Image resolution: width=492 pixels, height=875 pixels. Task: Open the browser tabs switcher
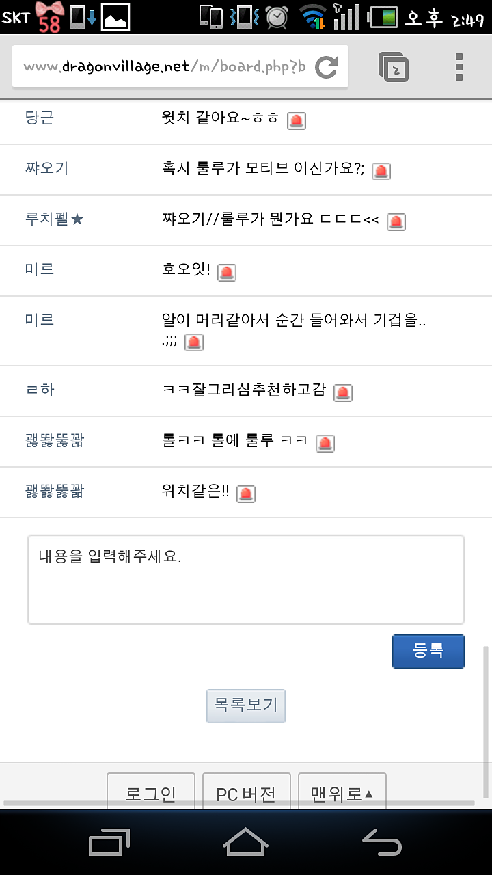point(394,67)
